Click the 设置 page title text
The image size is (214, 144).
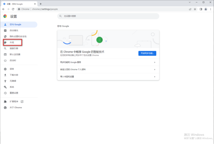14,16
